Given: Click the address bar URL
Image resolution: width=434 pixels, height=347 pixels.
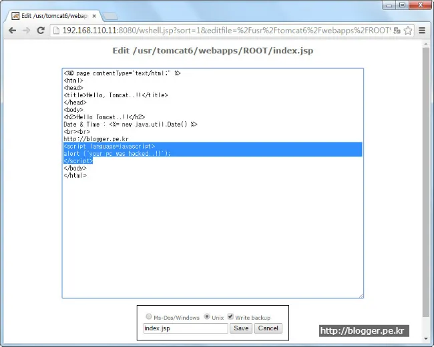Looking at the screenshot, I should pos(220,31).
